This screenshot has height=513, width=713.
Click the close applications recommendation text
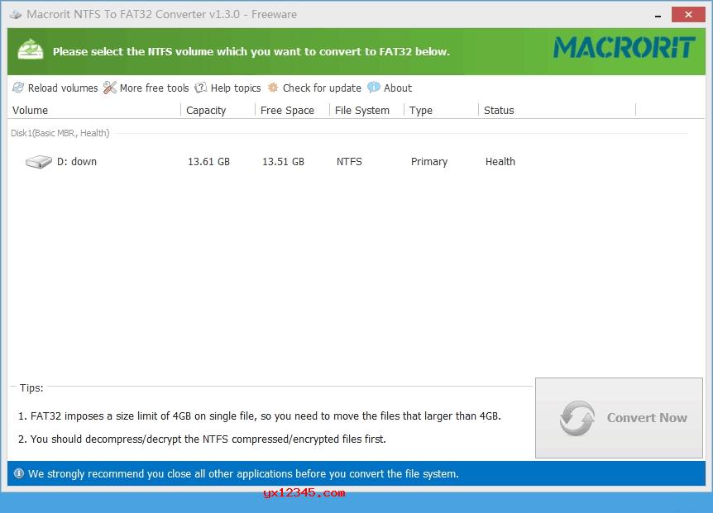click(243, 473)
